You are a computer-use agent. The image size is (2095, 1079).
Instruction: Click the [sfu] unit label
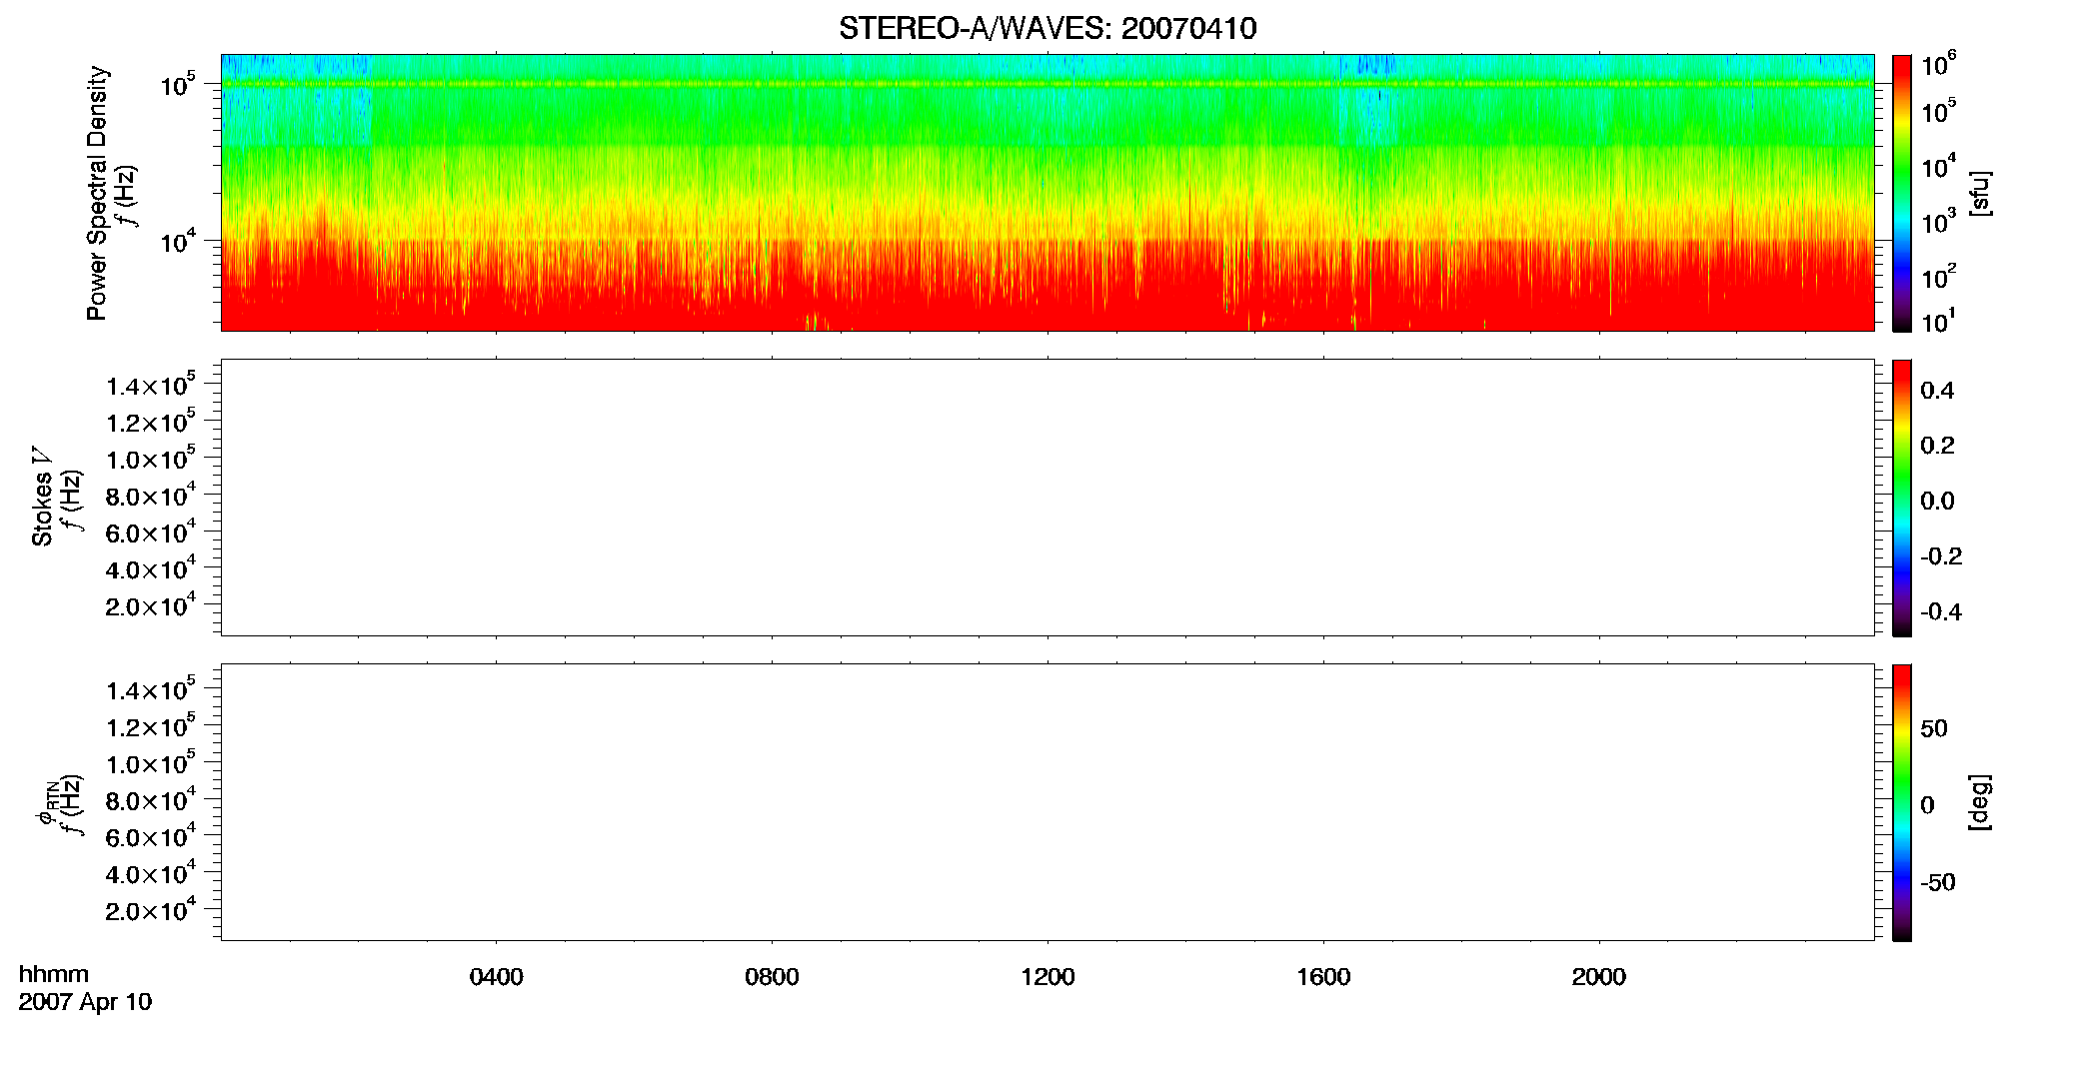tap(1979, 193)
